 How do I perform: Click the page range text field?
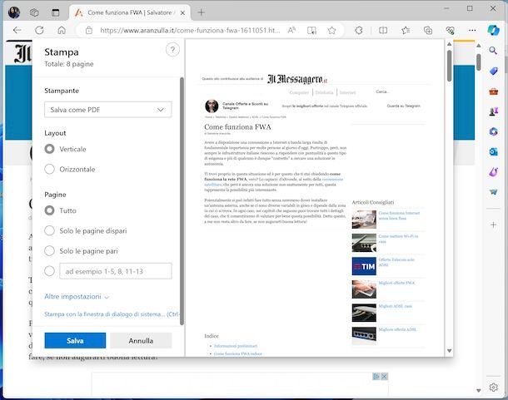(x=116, y=271)
